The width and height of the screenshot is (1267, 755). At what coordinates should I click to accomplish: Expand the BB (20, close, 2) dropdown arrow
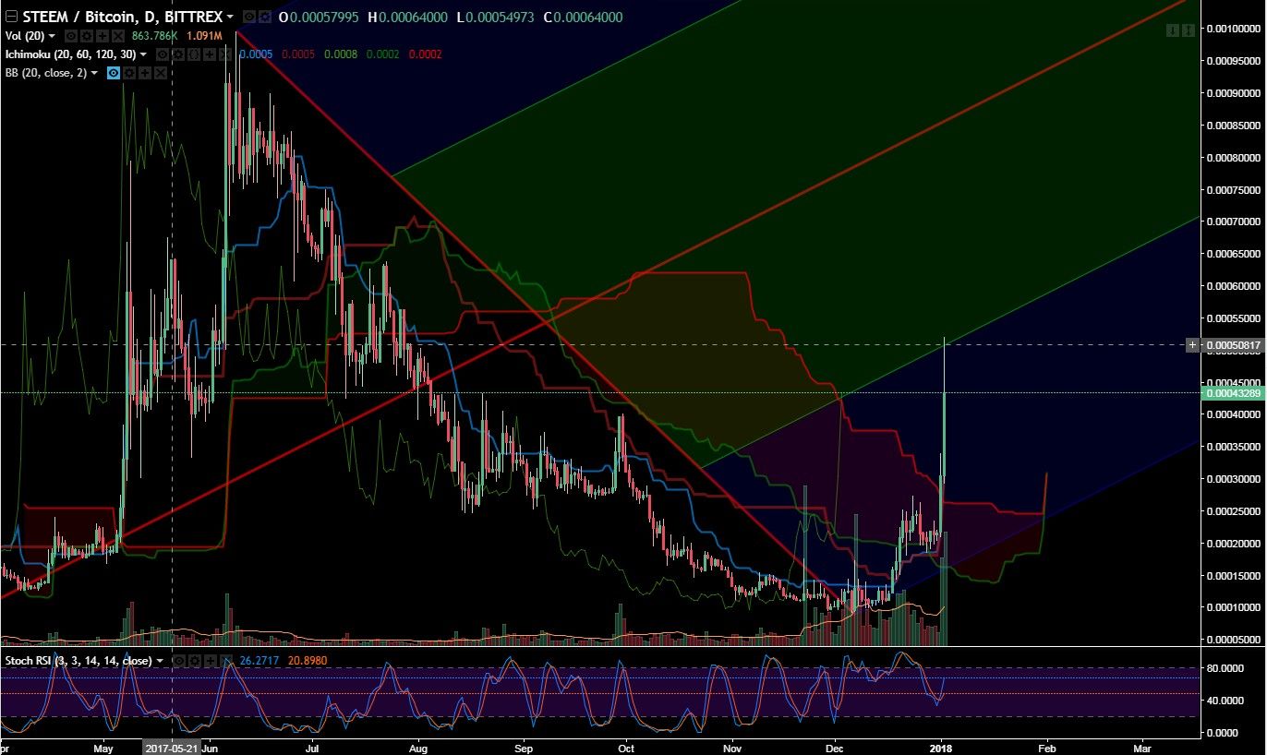(94, 73)
